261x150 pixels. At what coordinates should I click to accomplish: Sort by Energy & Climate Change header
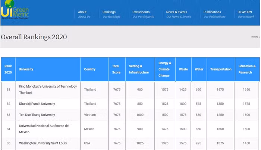[x=164, y=69]
